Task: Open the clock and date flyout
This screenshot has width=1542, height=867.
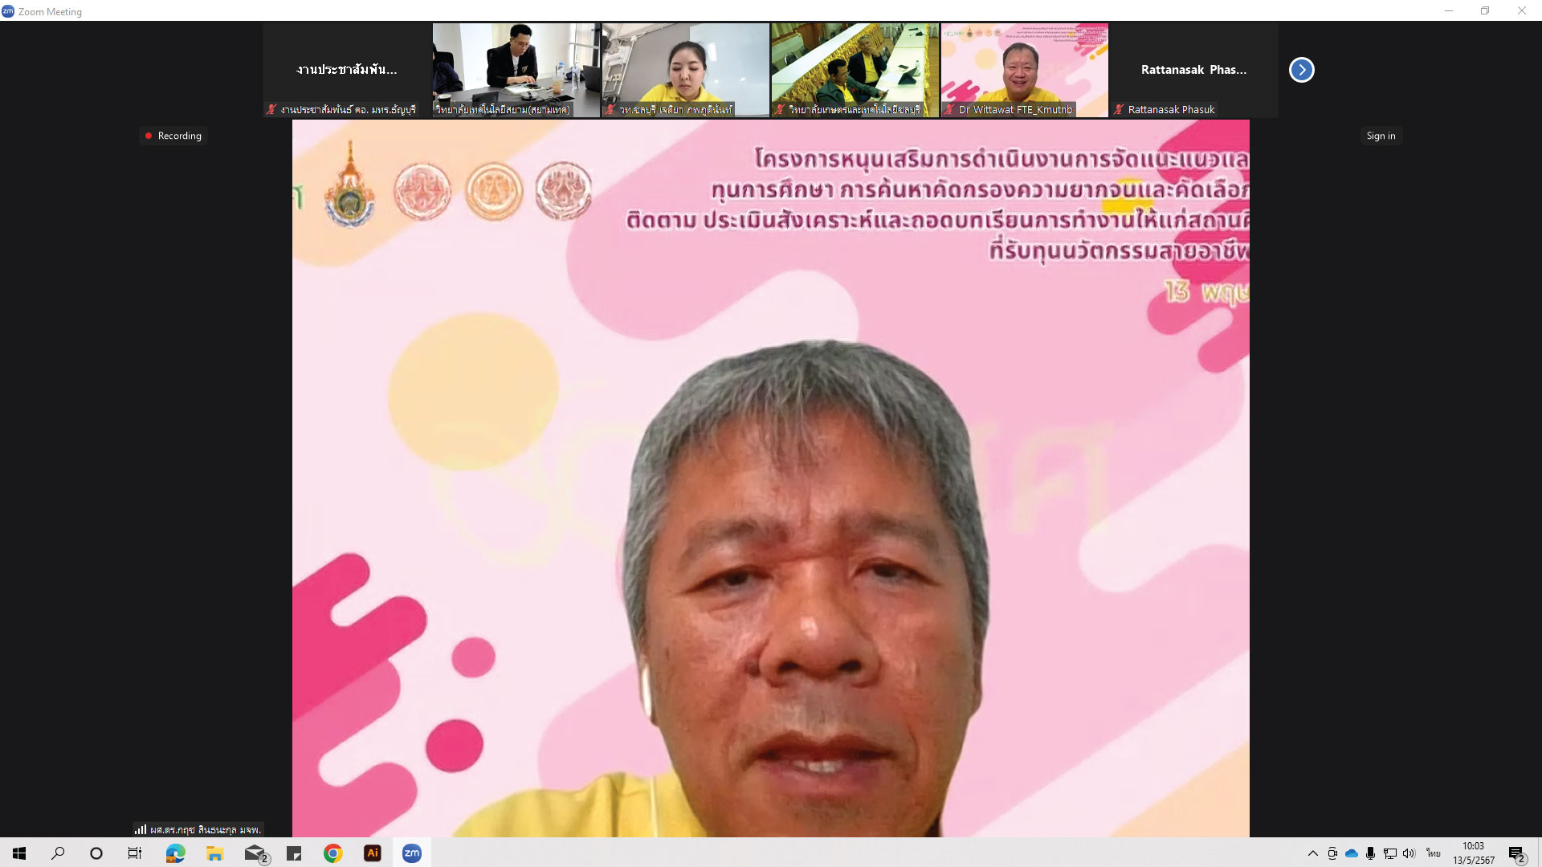Action: [x=1473, y=853]
